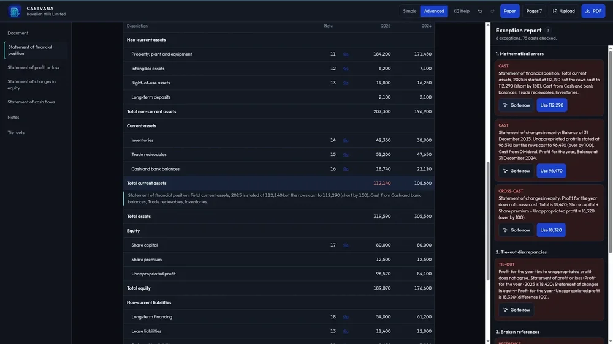
Task: Follow the Go link for Trade recievables
Action: 346,155
